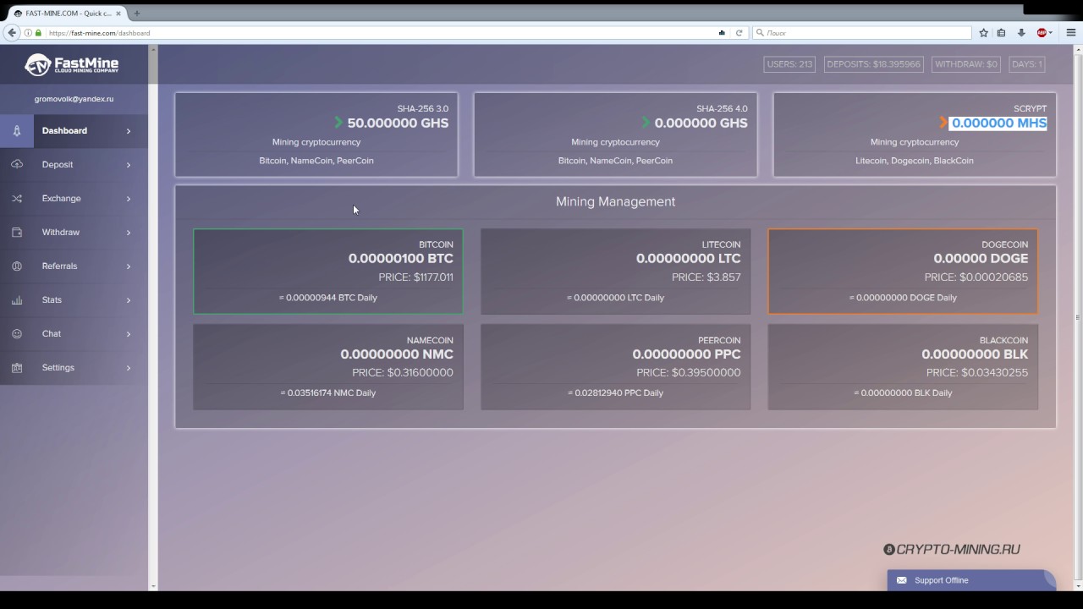Click the USERS: 213 counter
This screenshot has height=609, width=1083.
point(789,64)
